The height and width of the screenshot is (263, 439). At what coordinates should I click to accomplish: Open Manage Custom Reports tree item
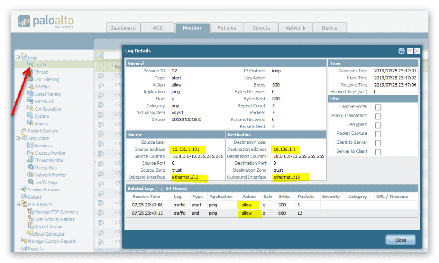(52, 241)
